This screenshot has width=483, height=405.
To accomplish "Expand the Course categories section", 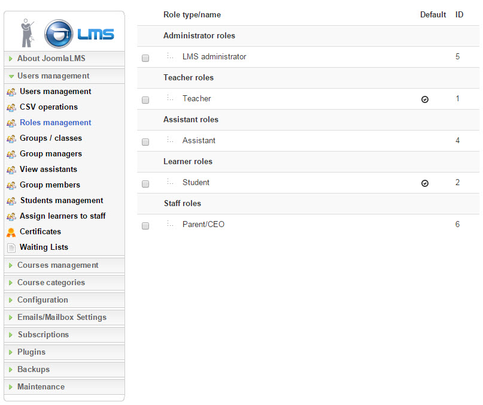I will tap(64, 283).
